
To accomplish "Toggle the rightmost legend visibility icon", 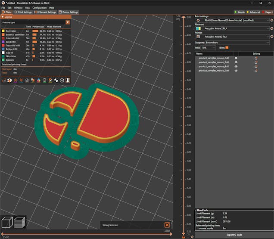I will [x=67, y=80].
